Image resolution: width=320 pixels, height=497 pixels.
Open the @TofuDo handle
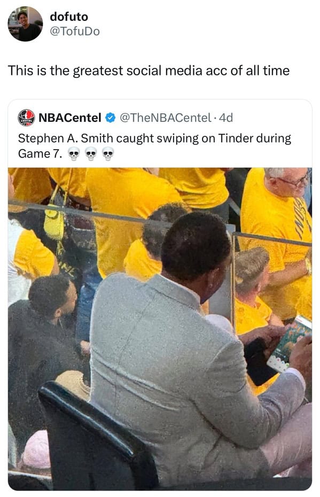75,32
